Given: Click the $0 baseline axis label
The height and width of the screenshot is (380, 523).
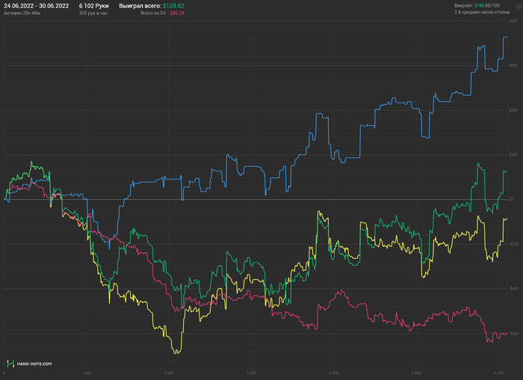Looking at the screenshot, I should (511, 199).
